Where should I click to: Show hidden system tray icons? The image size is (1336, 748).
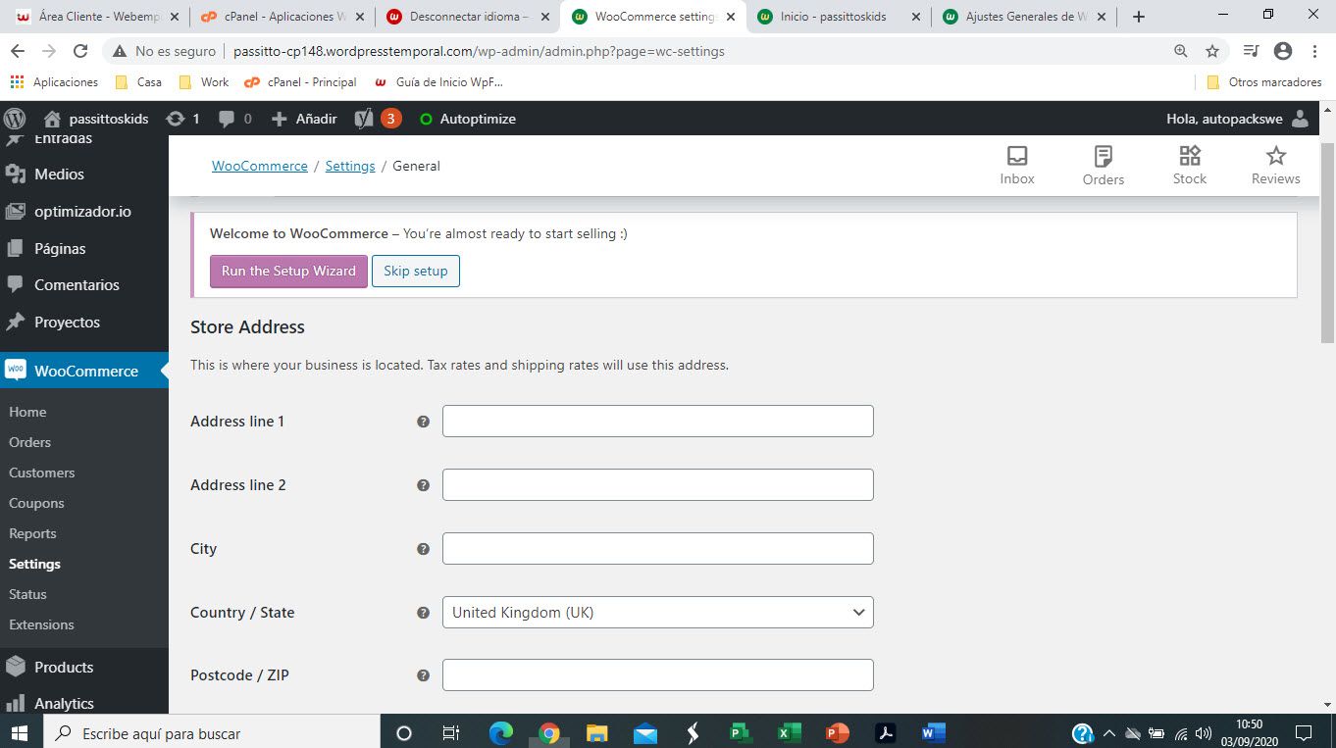(x=1109, y=732)
